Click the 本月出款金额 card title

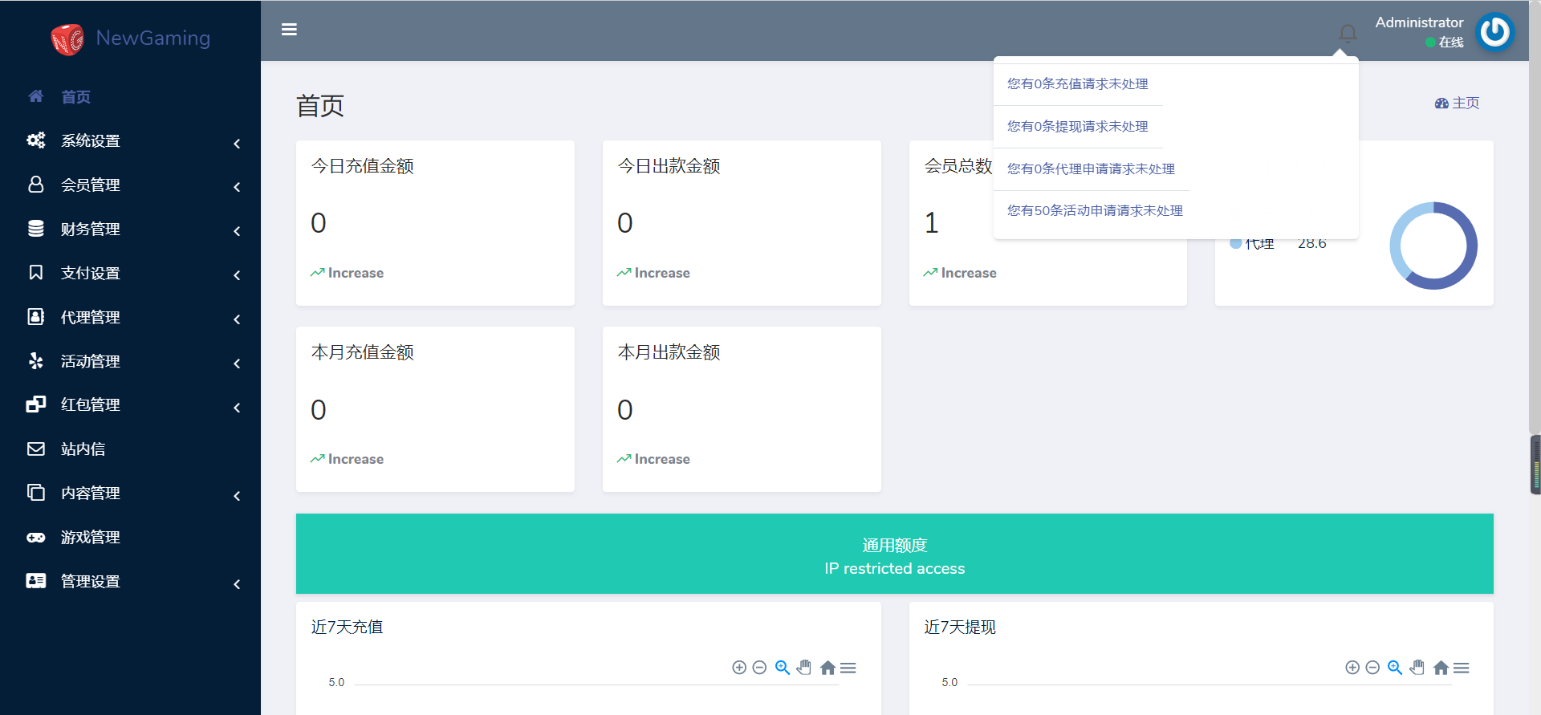pyautogui.click(x=669, y=352)
